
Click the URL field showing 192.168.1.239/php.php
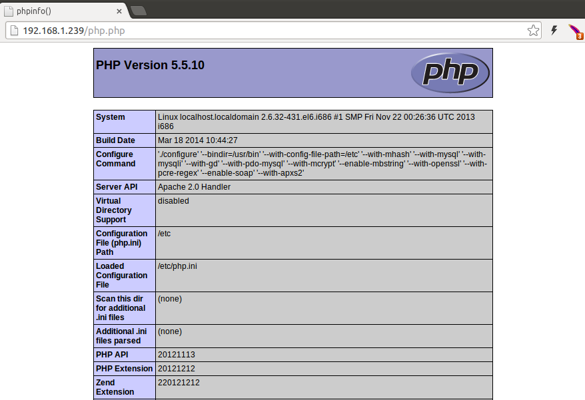click(x=273, y=31)
